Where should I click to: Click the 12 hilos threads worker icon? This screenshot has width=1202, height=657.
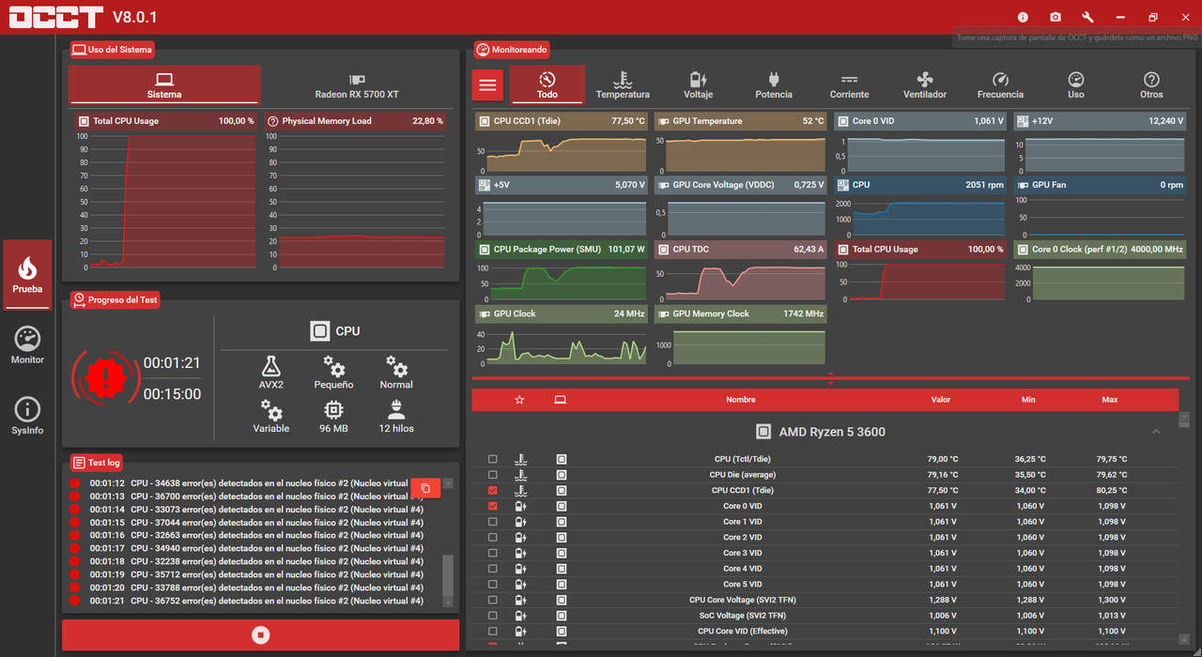pyautogui.click(x=396, y=410)
